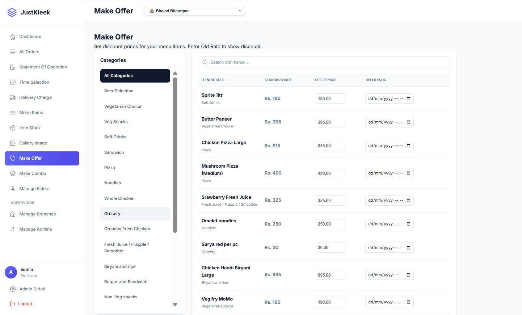
Task: Click the Logout arrow icon
Action: (13, 304)
